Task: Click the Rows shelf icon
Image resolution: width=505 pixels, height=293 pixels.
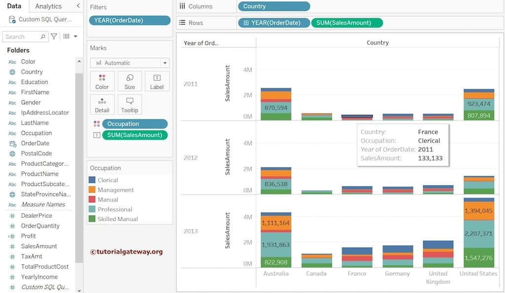Action: pos(182,23)
